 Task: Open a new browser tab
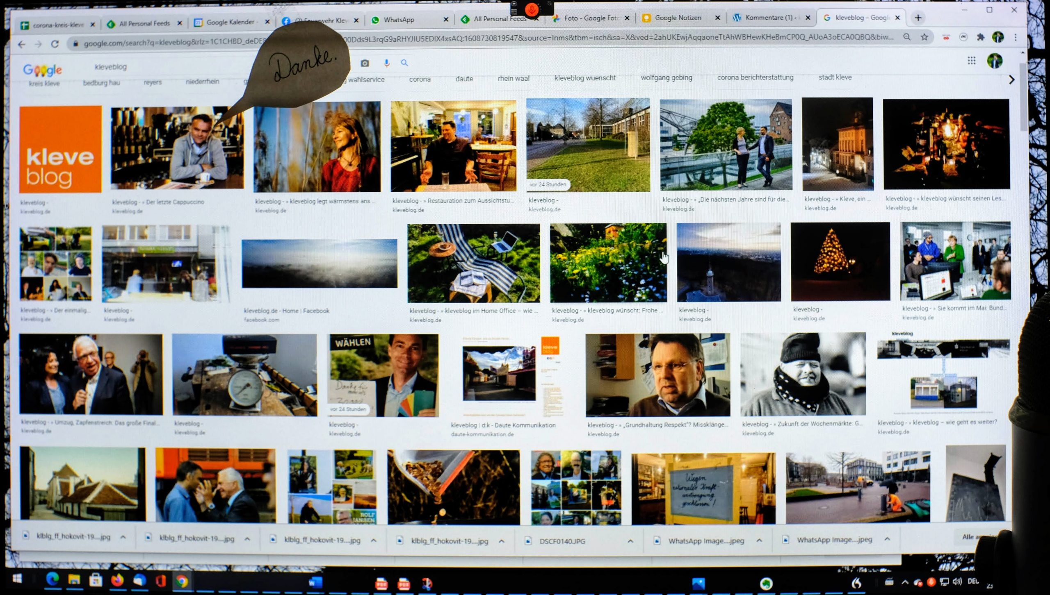coord(918,18)
